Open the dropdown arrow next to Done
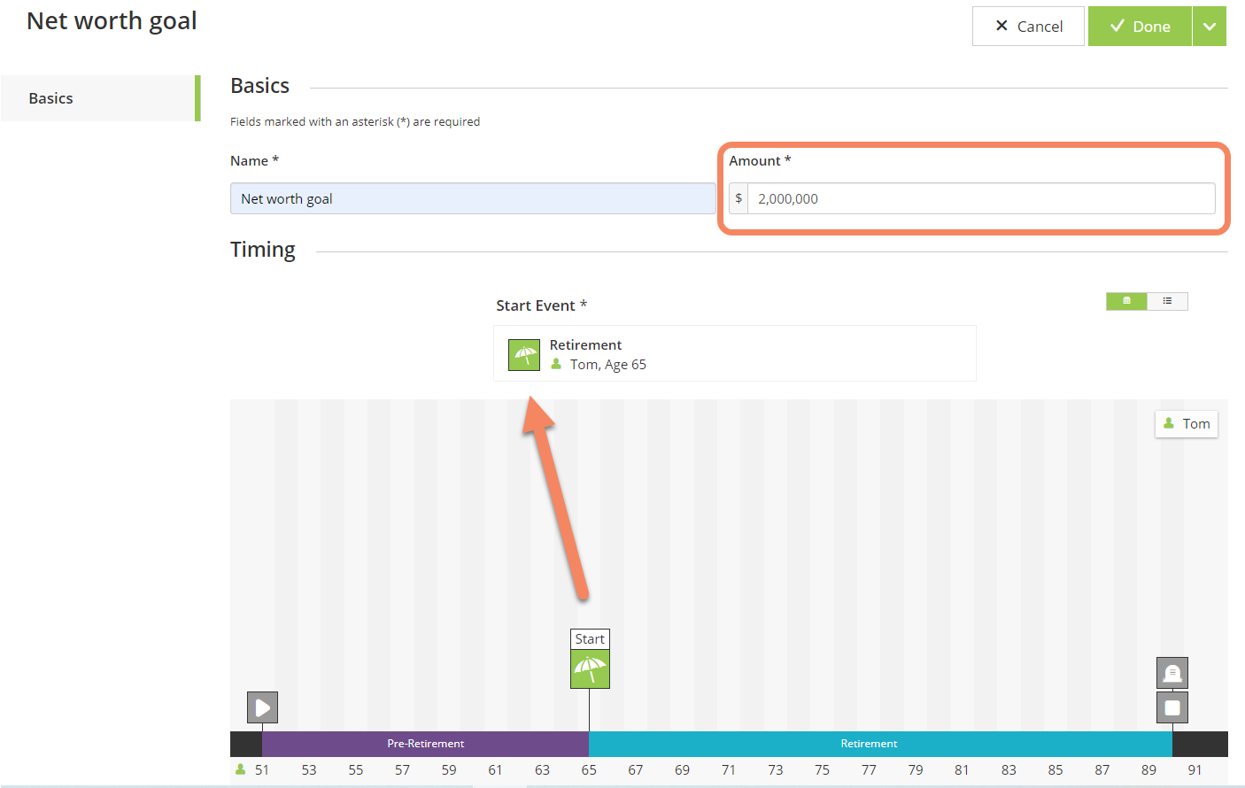Image resolution: width=1245 pixels, height=788 pixels. click(1209, 27)
